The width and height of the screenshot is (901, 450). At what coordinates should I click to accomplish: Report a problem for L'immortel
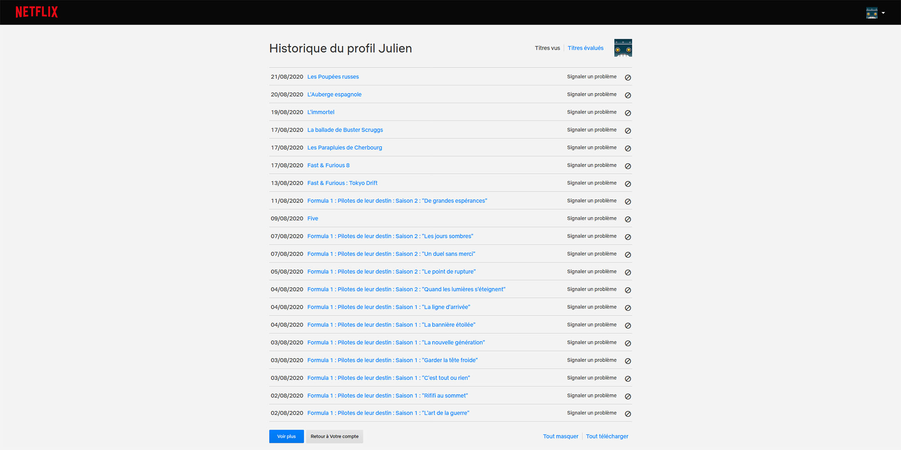coord(592,112)
